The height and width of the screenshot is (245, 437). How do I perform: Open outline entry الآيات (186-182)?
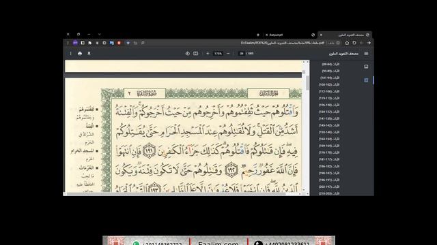click(x=329, y=166)
